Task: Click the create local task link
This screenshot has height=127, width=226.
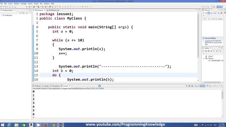Action: (215, 42)
